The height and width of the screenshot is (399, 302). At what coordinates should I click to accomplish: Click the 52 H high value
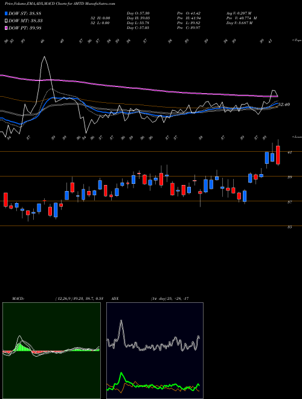point(106,18)
